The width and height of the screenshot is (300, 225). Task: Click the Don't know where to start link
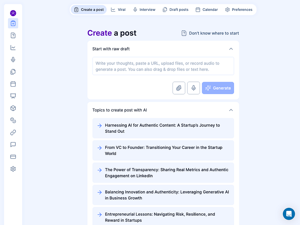(x=210, y=33)
